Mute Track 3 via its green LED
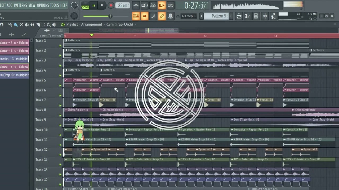This screenshot has height=190, width=339. click(x=60, y=66)
